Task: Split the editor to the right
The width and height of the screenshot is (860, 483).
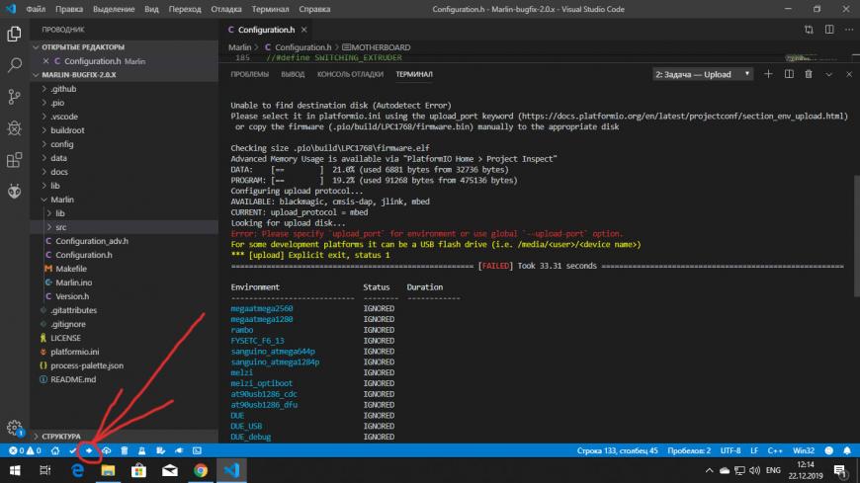Action: [829, 30]
